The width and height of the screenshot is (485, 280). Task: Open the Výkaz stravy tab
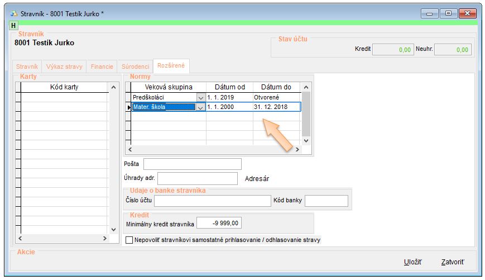click(64, 67)
